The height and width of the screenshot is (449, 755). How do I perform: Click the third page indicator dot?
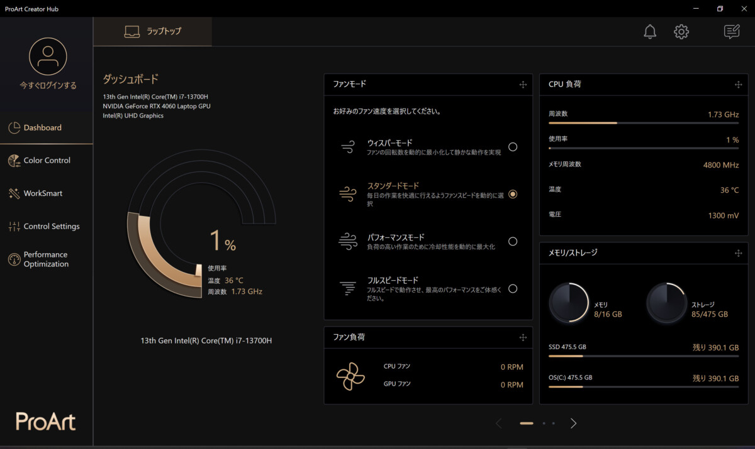coord(553,423)
